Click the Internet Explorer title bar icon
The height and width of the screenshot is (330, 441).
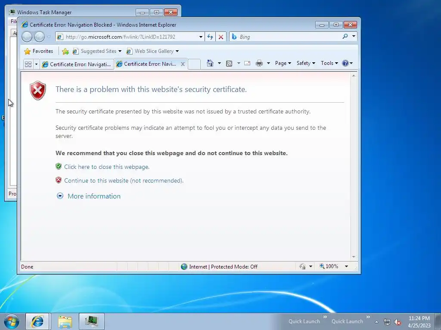[25, 24]
